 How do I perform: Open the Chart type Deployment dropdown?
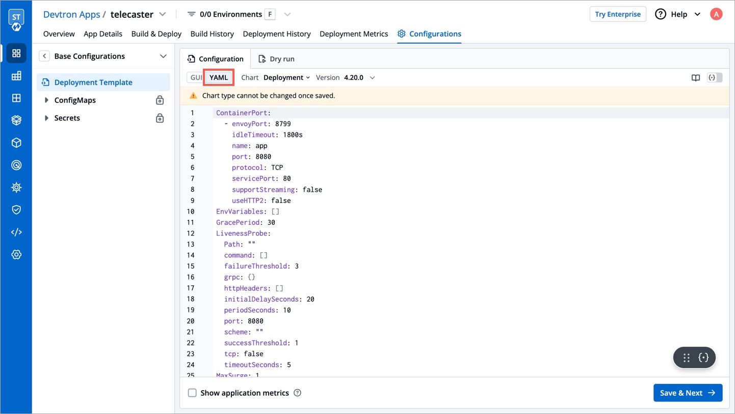[x=286, y=77]
